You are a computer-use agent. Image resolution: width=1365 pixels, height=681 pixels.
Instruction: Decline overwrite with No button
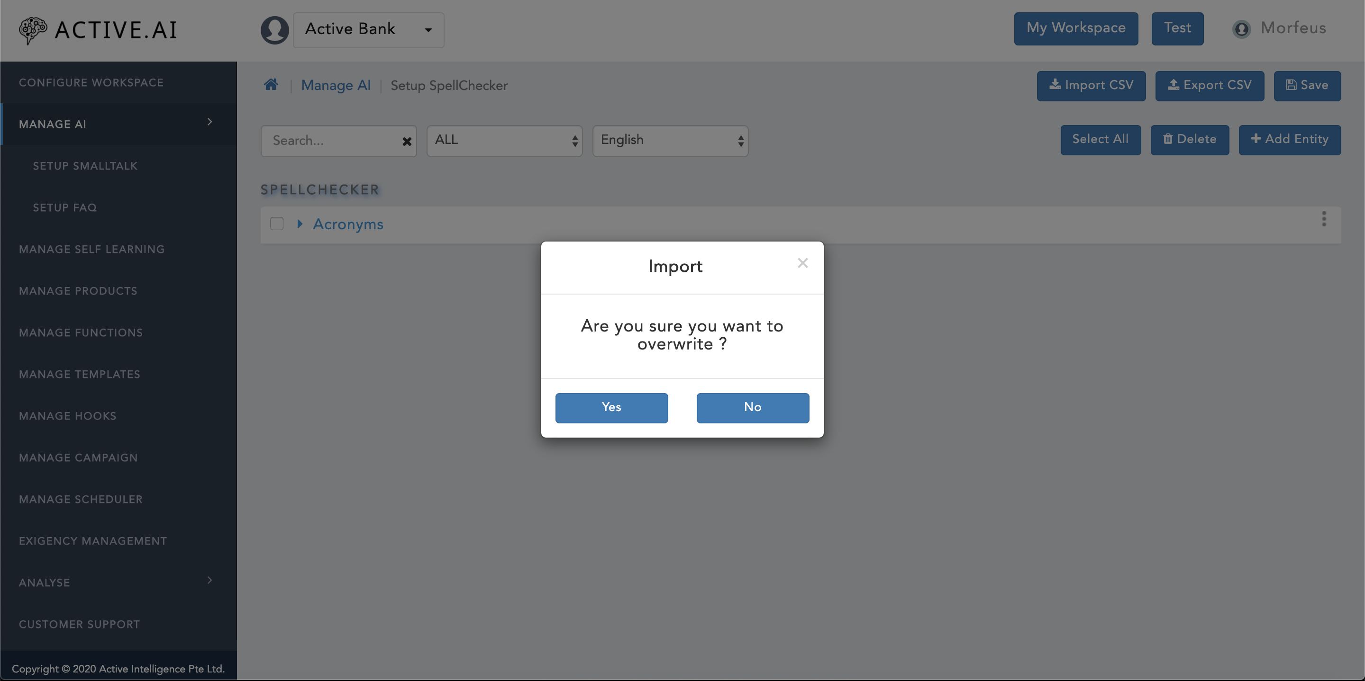coord(753,407)
